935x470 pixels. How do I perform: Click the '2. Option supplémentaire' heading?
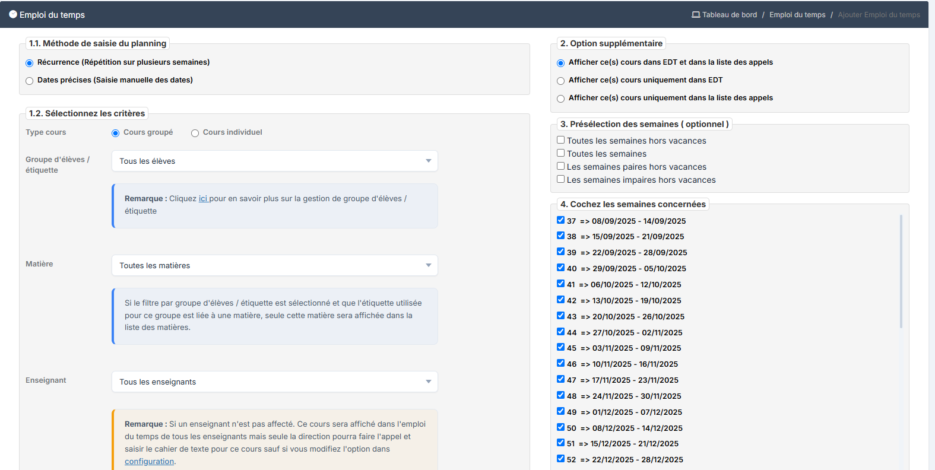[611, 43]
